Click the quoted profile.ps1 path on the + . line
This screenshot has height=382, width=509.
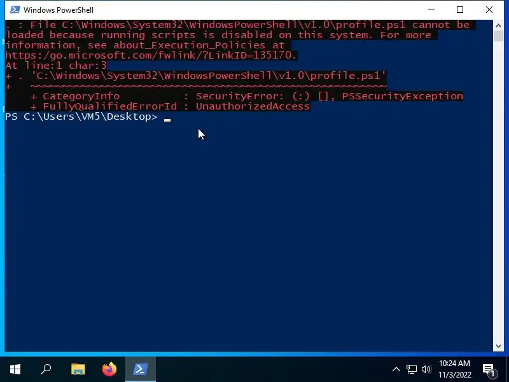point(209,76)
